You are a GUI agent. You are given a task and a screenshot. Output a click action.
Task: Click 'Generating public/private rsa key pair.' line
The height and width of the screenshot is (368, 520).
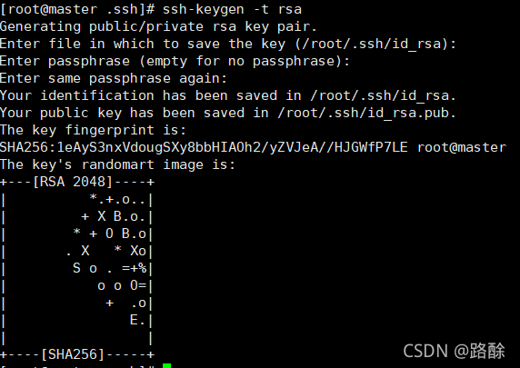click(x=158, y=27)
